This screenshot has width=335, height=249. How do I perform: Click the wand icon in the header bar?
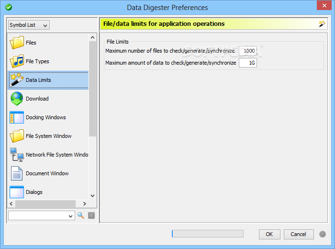pos(322,24)
